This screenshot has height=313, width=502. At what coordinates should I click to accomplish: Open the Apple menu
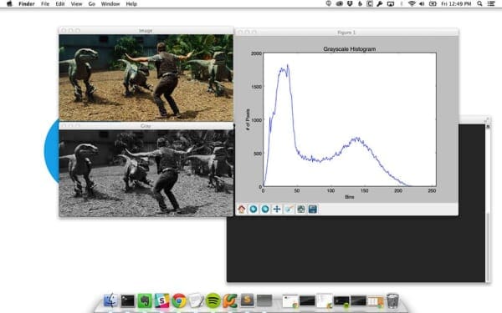[9, 4]
